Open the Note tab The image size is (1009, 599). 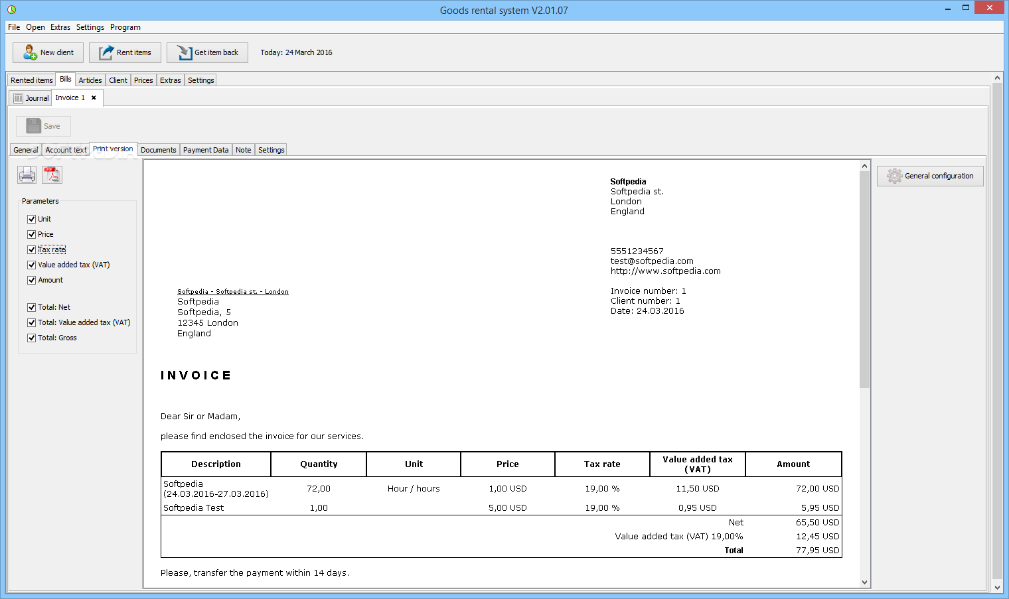[x=244, y=150]
